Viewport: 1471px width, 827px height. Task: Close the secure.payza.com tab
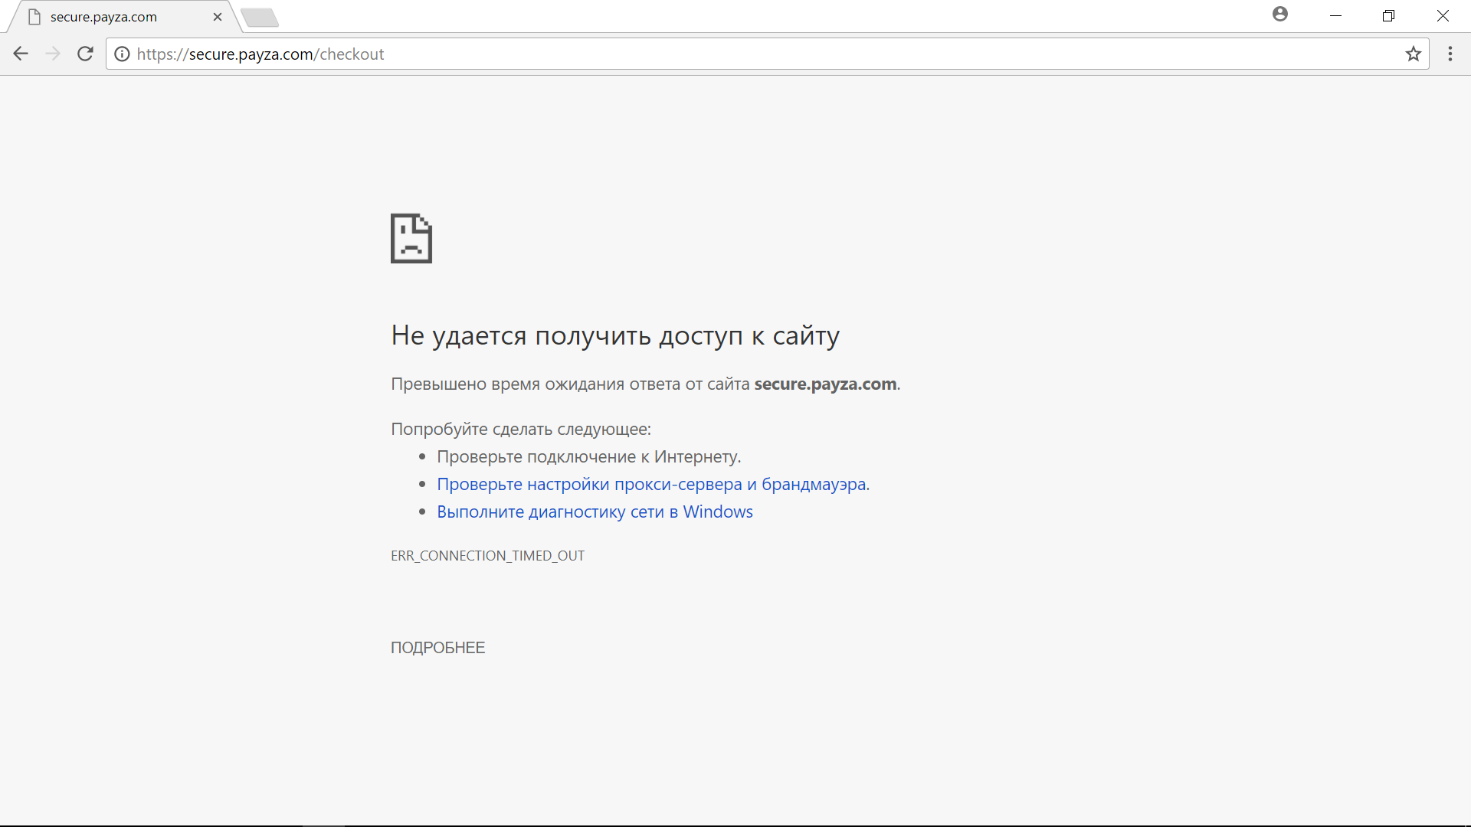218,17
